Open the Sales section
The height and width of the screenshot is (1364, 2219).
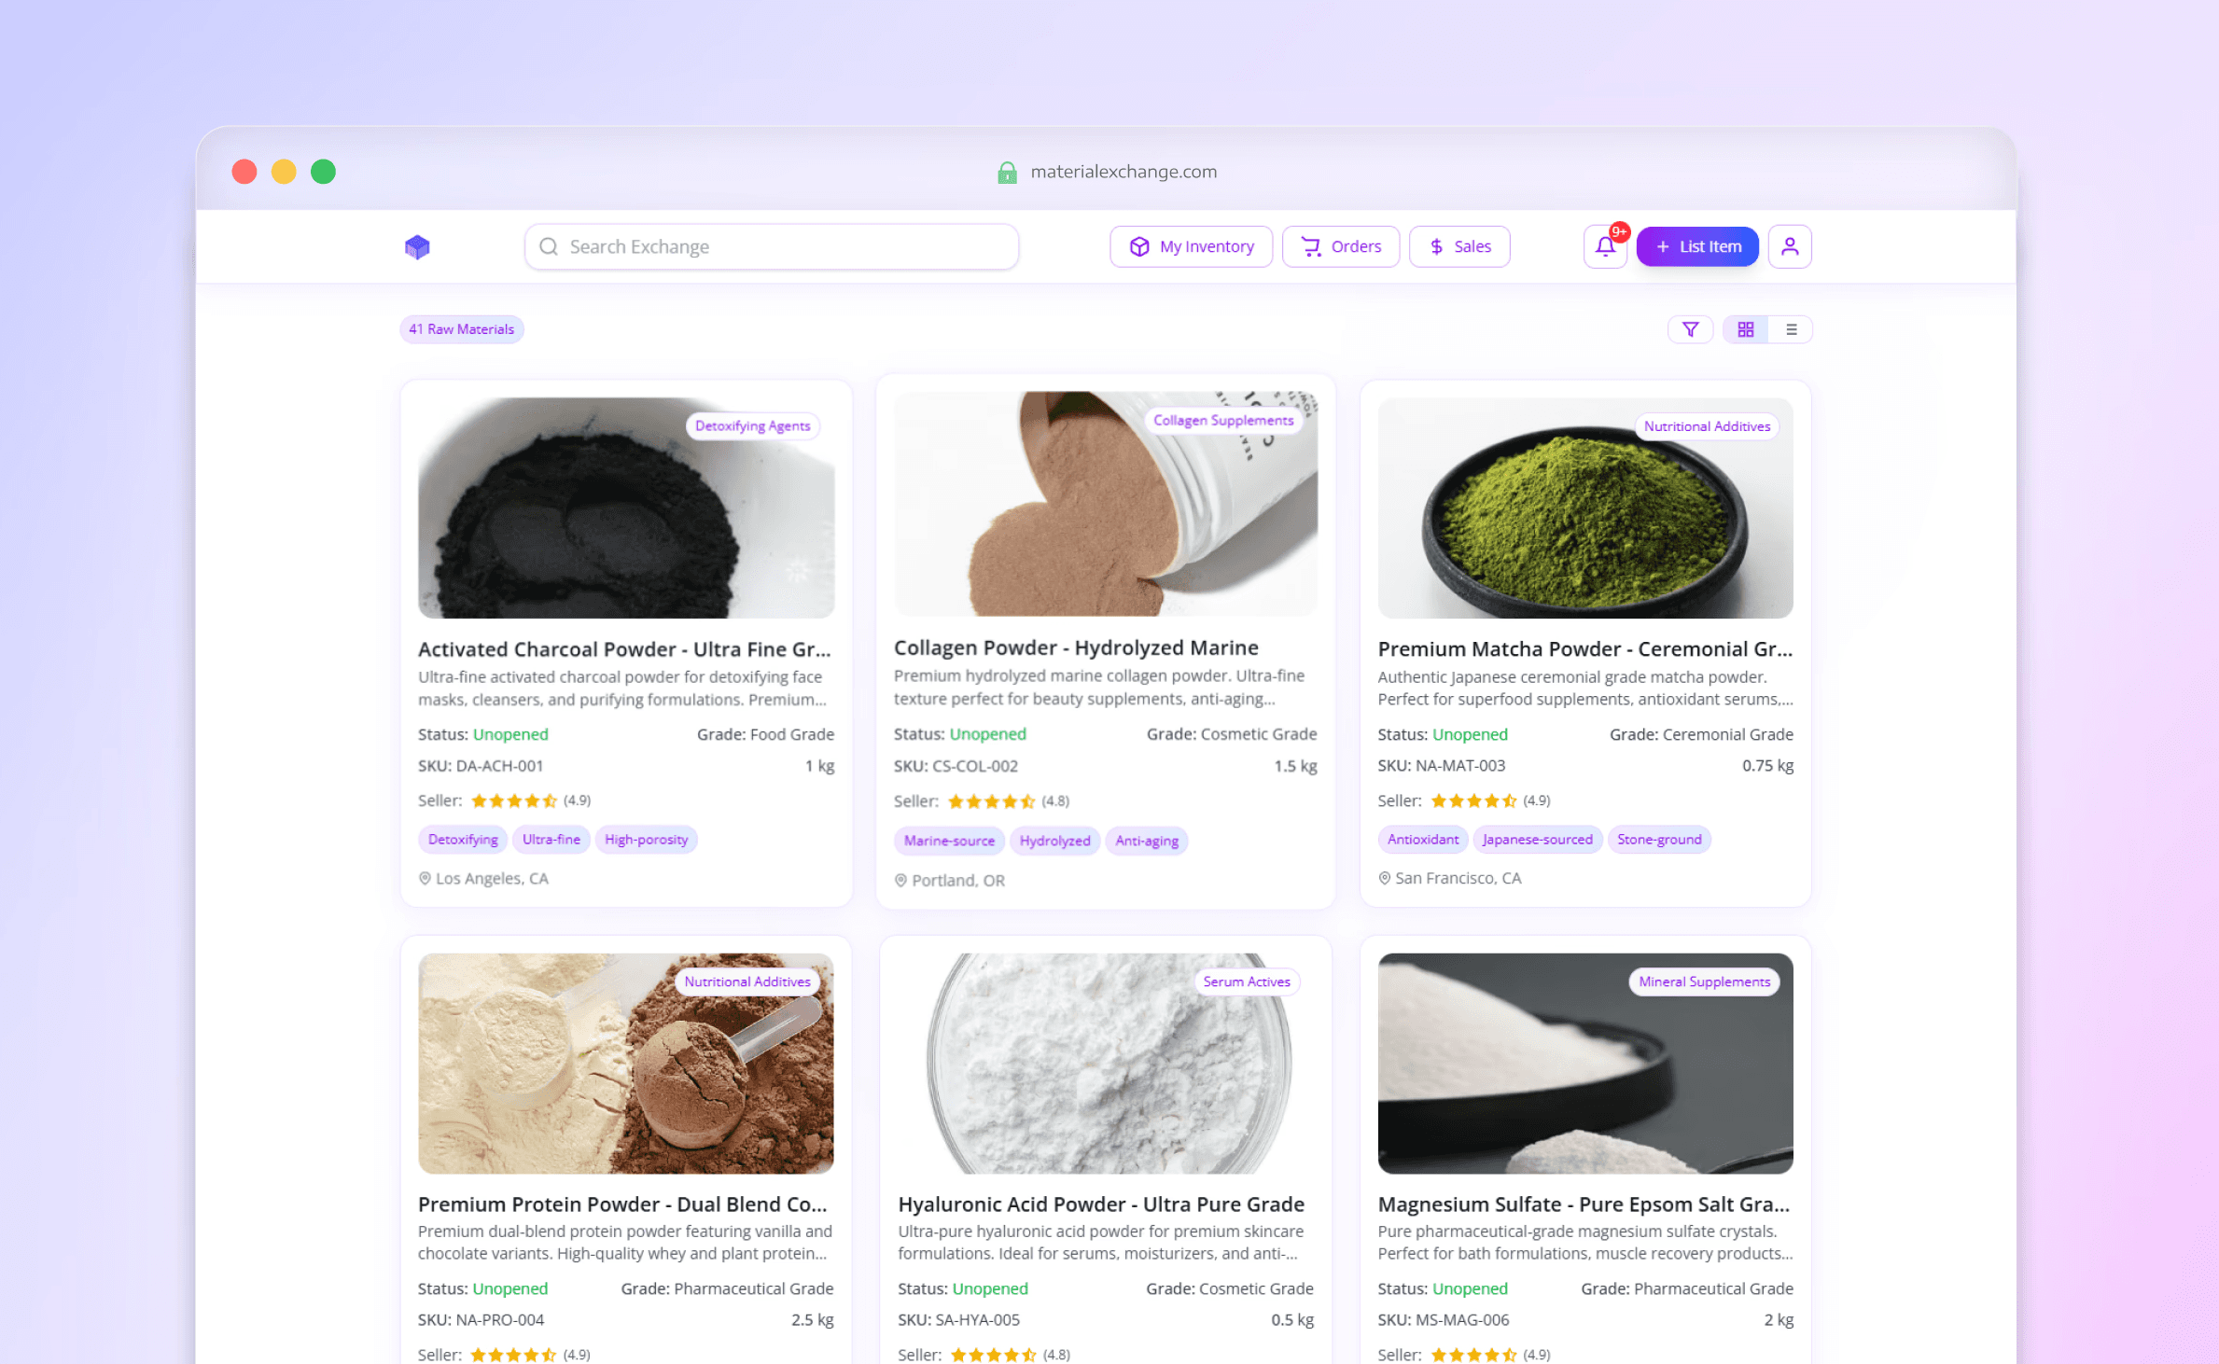(1458, 246)
